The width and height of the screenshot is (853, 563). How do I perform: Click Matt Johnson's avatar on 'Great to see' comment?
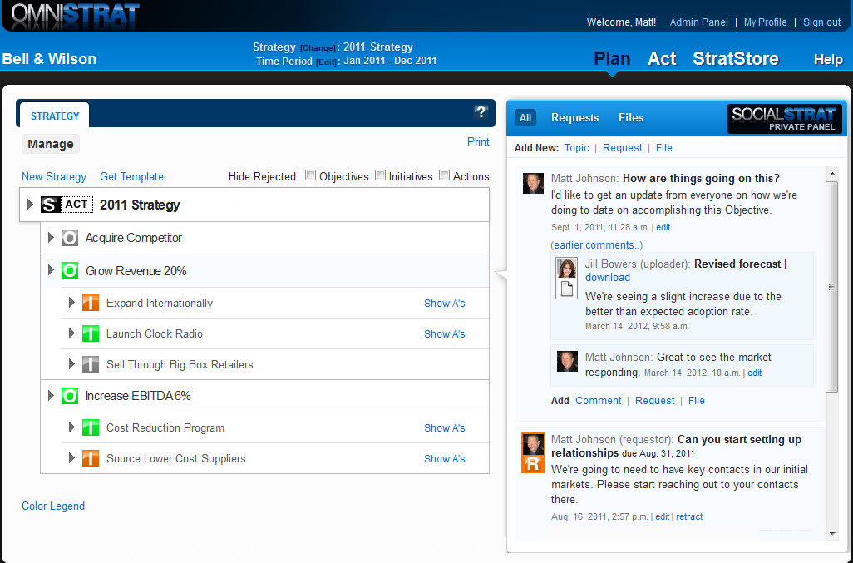(x=567, y=361)
